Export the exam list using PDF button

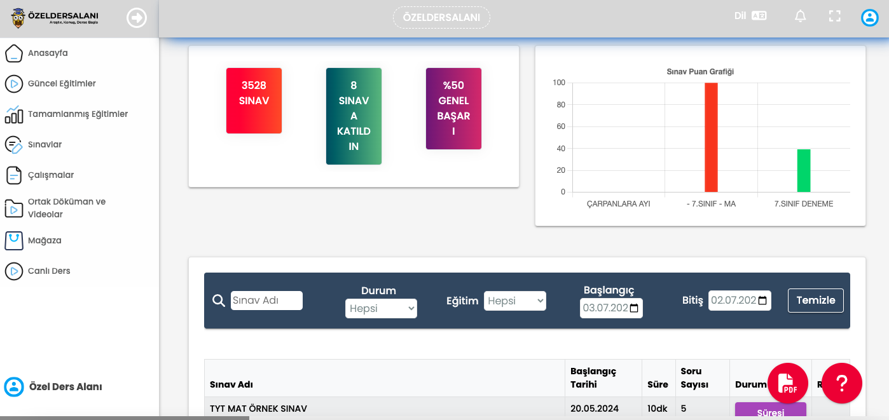tap(788, 383)
